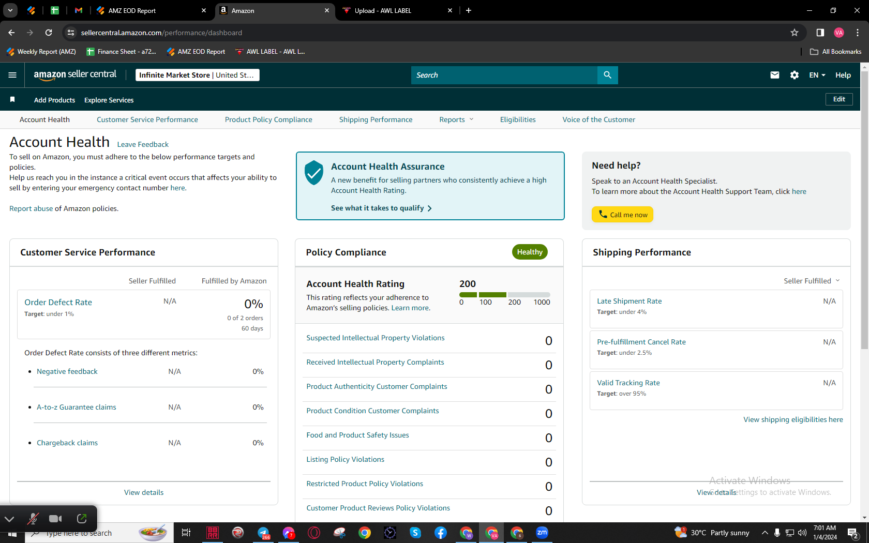The image size is (869, 543).
Task: Open the Windows notification center
Action: coord(853,533)
